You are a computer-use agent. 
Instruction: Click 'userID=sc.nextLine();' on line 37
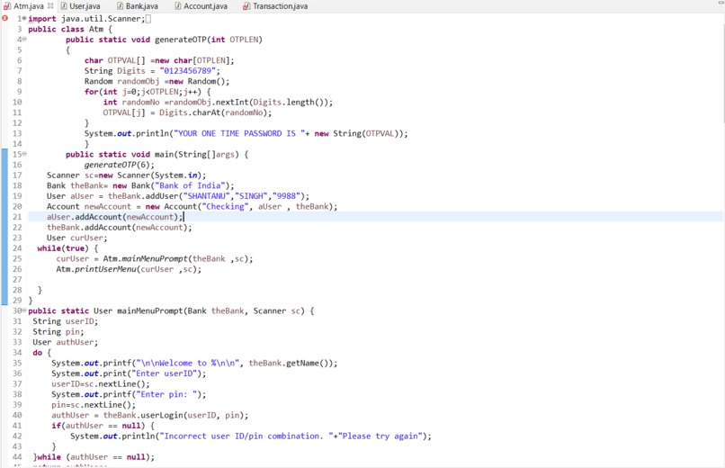click(101, 384)
